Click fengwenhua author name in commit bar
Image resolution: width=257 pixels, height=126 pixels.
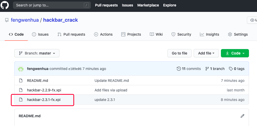38,69
